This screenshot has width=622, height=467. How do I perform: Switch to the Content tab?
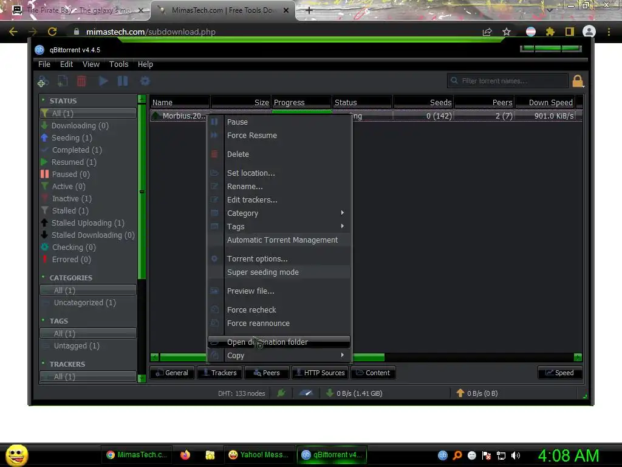click(373, 373)
